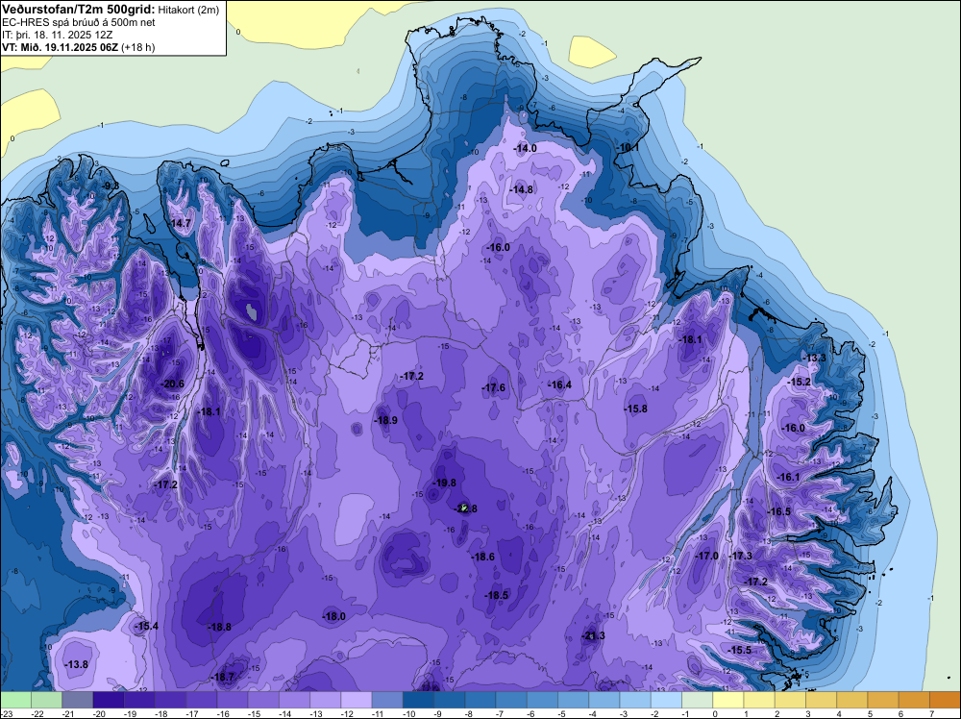Viewport: 961px width, 719px height.
Task: Select the "EC-HRES spá brúuð á 500m net" line
Action: [79, 23]
